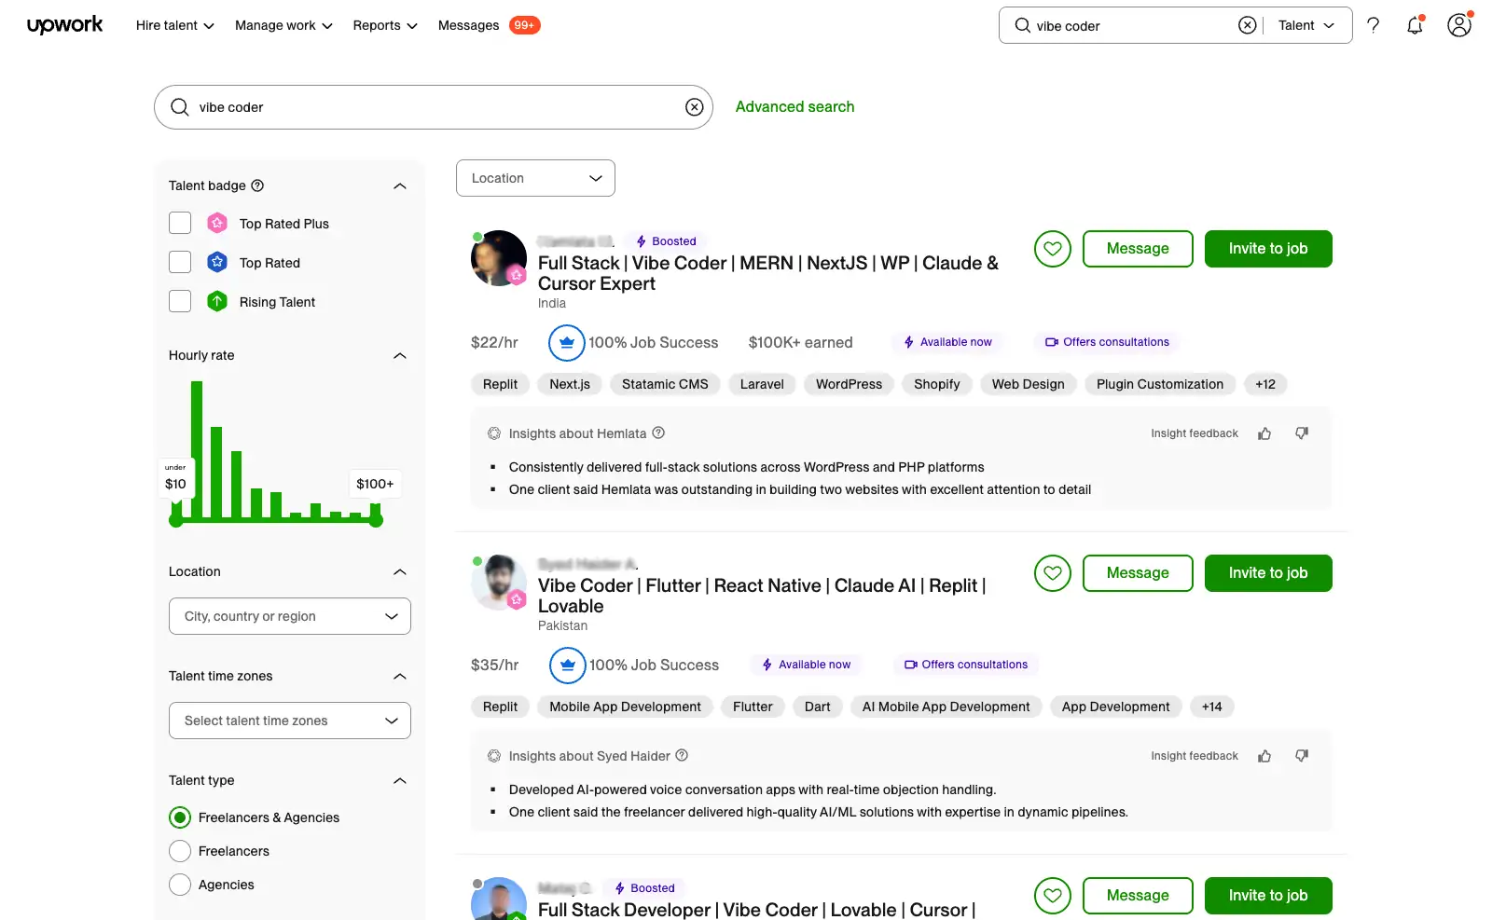This screenshot has height=920, width=1506.
Task: Click the help question mark icon
Action: pyautogui.click(x=1373, y=25)
